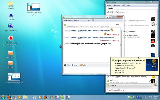Open the Smile! emoticon picker
Image resolution: width=160 pixels, height=100 pixels.
(x=83, y=65)
